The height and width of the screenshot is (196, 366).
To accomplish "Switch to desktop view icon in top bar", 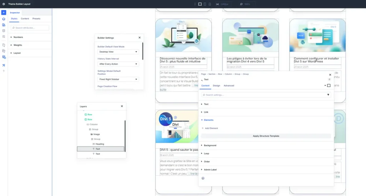I will 200,4.
